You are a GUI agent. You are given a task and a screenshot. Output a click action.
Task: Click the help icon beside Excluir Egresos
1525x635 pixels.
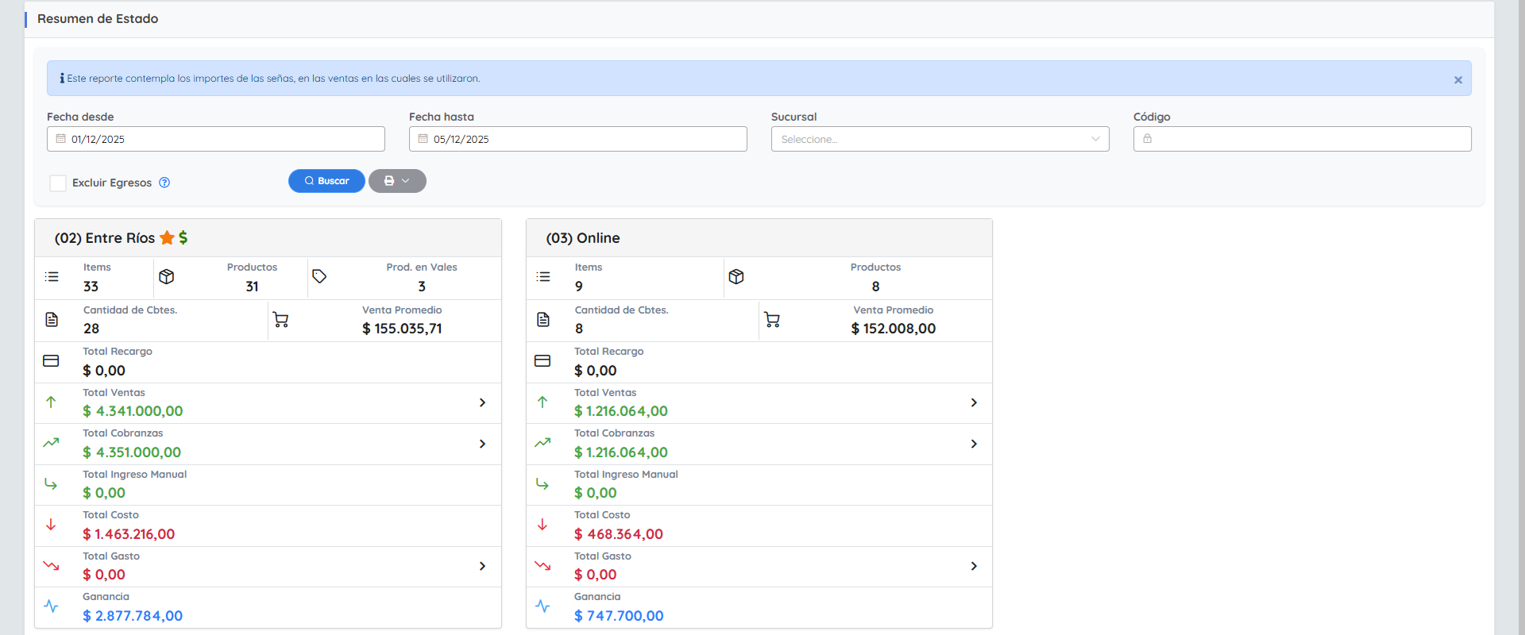[164, 183]
